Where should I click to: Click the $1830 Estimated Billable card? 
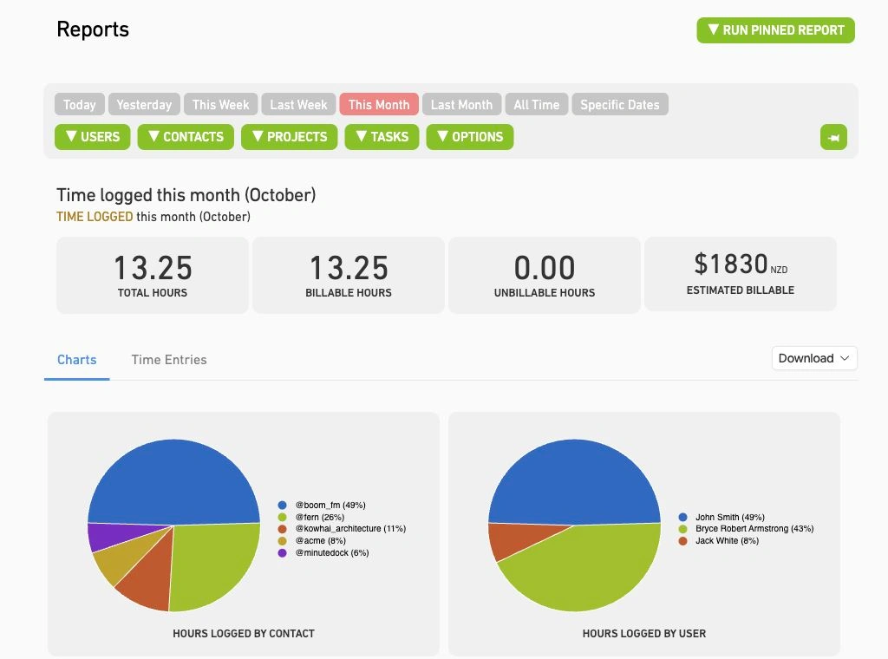pos(741,274)
